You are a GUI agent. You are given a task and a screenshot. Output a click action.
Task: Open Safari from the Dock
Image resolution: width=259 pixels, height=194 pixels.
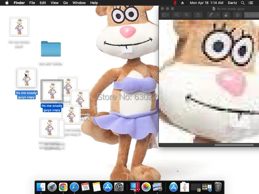tap(74, 187)
